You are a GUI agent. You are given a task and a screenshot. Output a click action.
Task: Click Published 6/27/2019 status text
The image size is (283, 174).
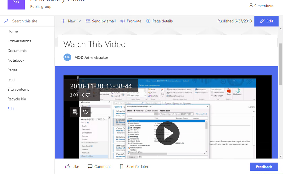235,21
